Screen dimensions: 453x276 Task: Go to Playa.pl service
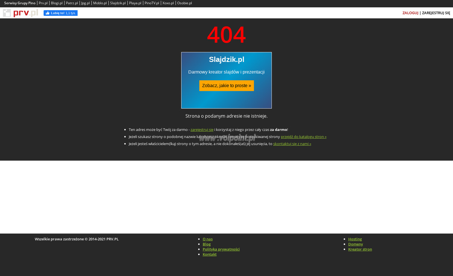point(135,3)
